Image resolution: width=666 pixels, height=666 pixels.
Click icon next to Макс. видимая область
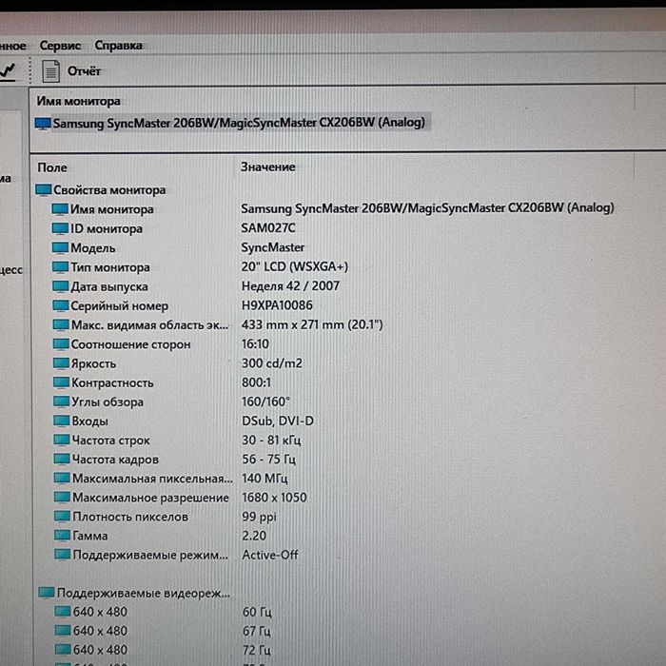[61, 325]
